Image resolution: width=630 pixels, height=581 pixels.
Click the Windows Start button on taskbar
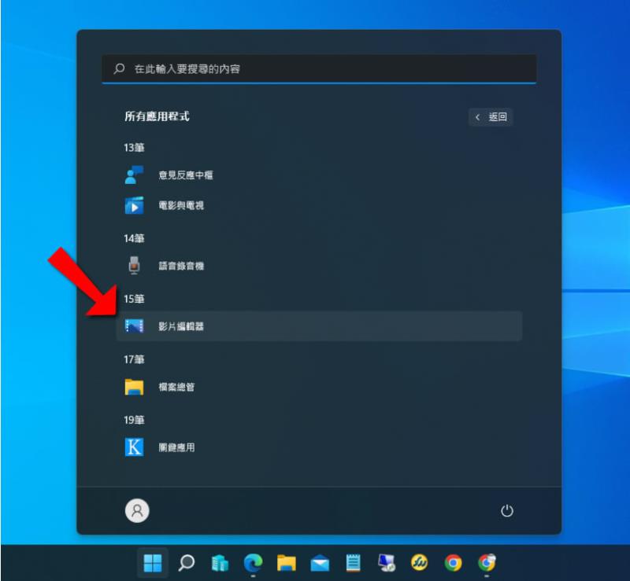[153, 563]
